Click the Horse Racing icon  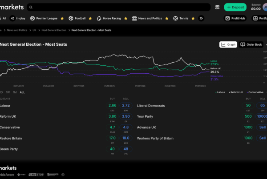(x=99, y=18)
